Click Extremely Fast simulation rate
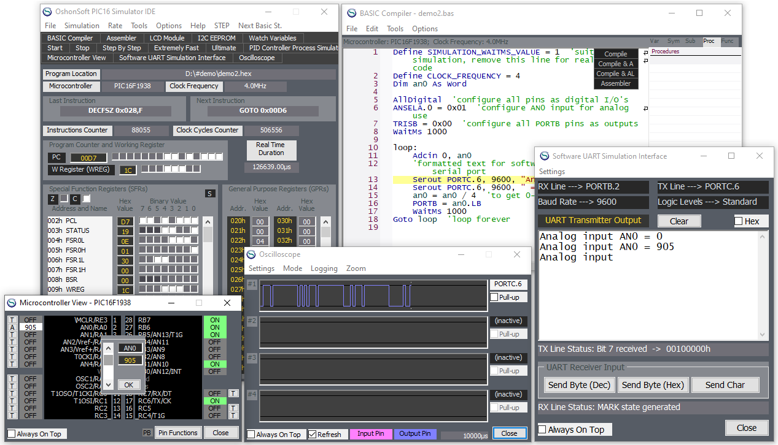 point(176,48)
